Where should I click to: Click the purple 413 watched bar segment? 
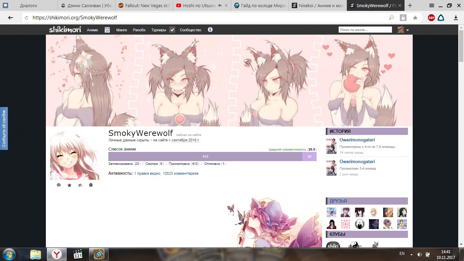pyautogui.click(x=205, y=157)
